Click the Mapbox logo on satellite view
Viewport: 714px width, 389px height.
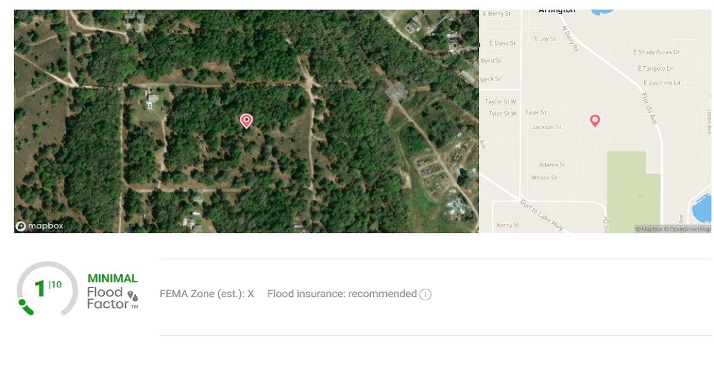(40, 226)
